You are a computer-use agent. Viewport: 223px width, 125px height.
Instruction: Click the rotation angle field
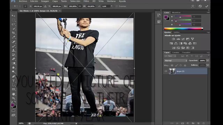(x=106, y=6)
